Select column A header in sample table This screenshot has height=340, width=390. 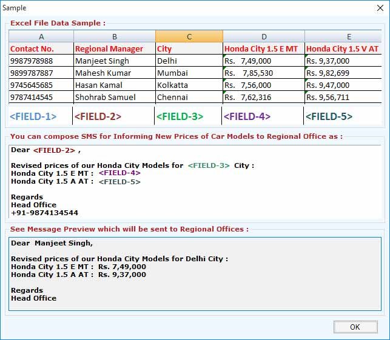[x=41, y=36]
